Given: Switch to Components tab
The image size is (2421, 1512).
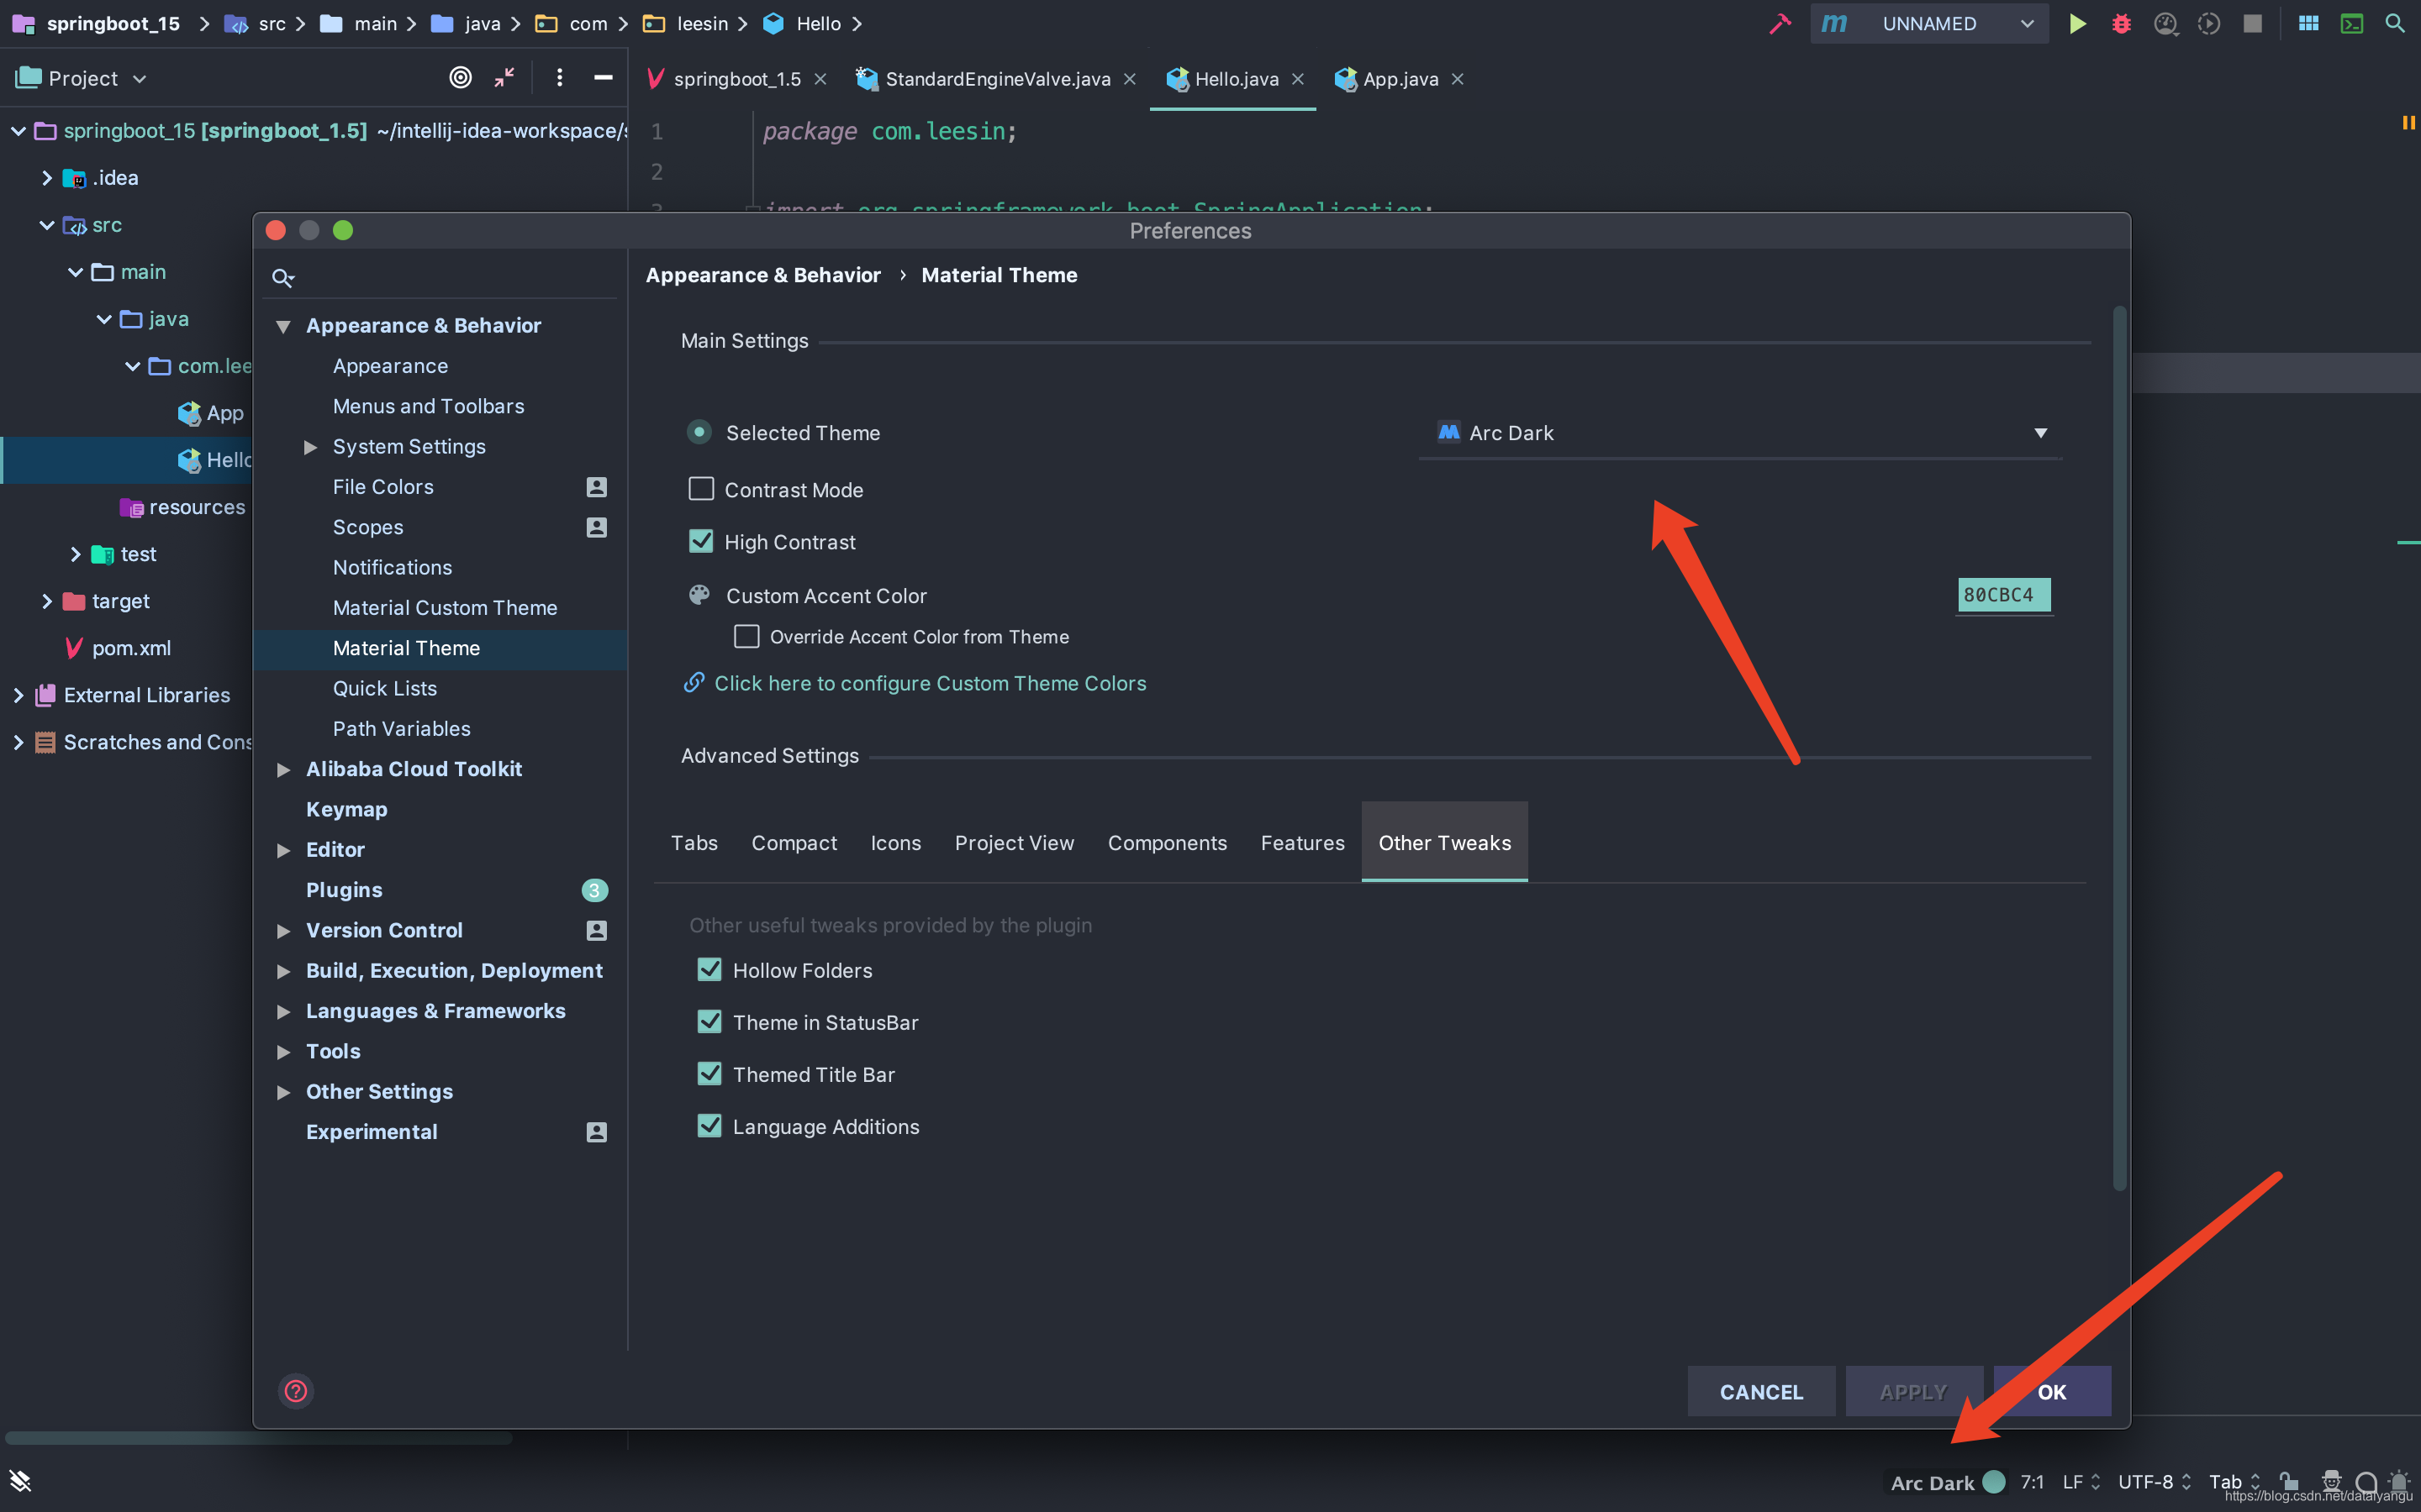Looking at the screenshot, I should pyautogui.click(x=1167, y=843).
